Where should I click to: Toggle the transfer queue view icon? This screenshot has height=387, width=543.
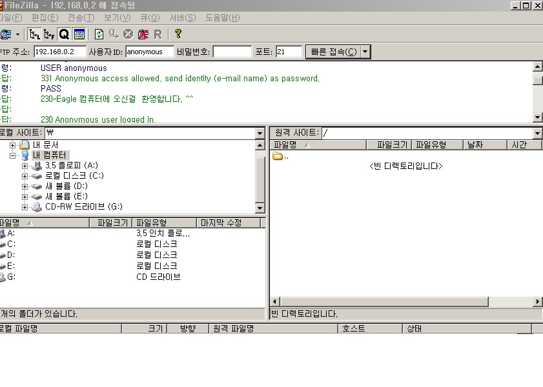click(79, 34)
